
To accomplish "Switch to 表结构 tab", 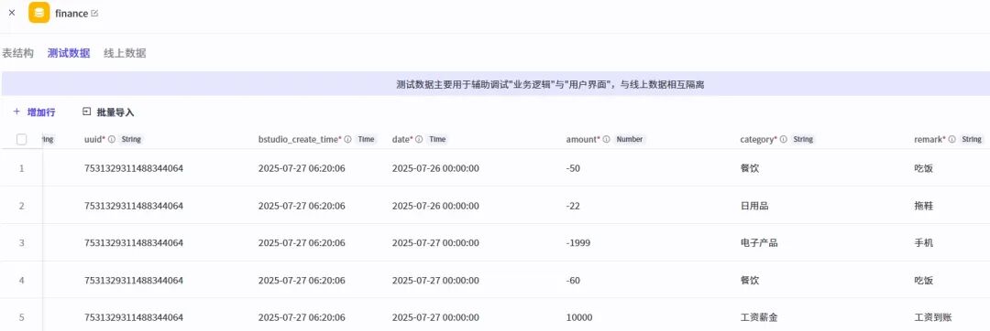I will (17, 53).
